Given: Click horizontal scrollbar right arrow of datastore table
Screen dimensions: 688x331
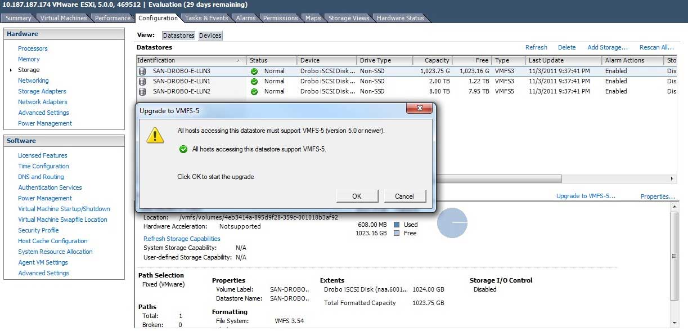Looking at the screenshot, I should (x=672, y=178).
